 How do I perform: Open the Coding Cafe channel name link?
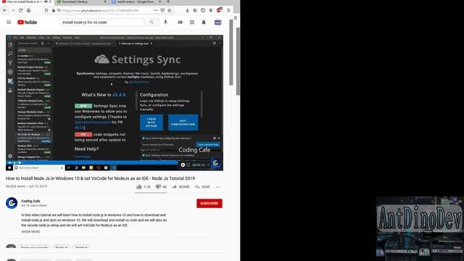30,201
